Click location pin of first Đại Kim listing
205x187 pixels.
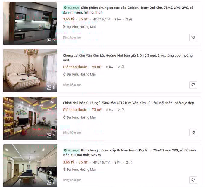click(x=64, y=27)
